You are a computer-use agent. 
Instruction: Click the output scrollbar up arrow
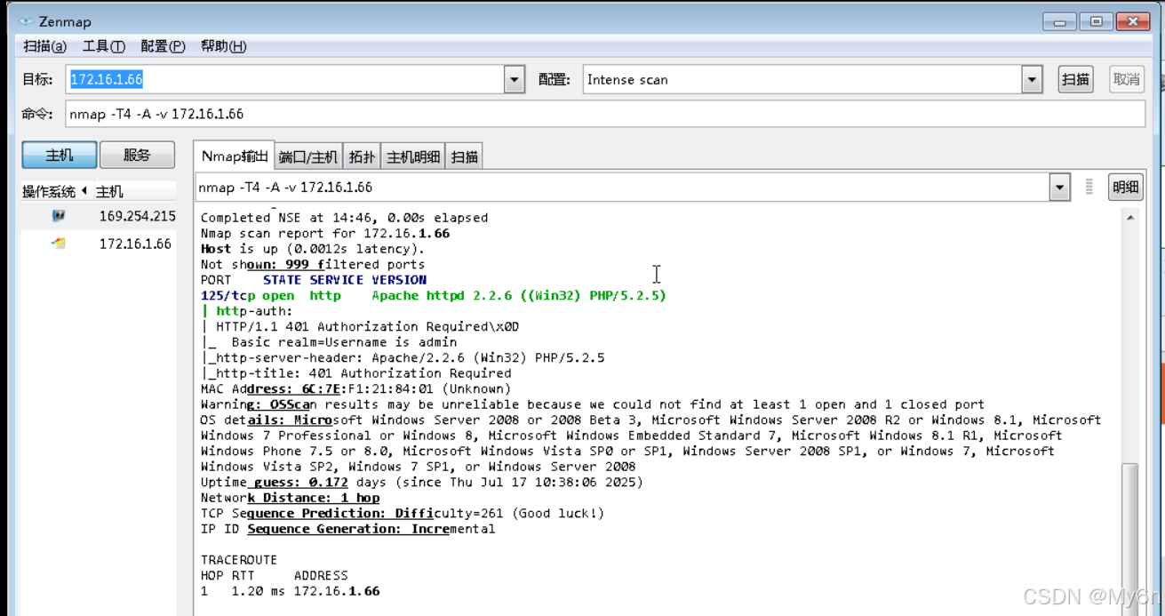click(1130, 217)
